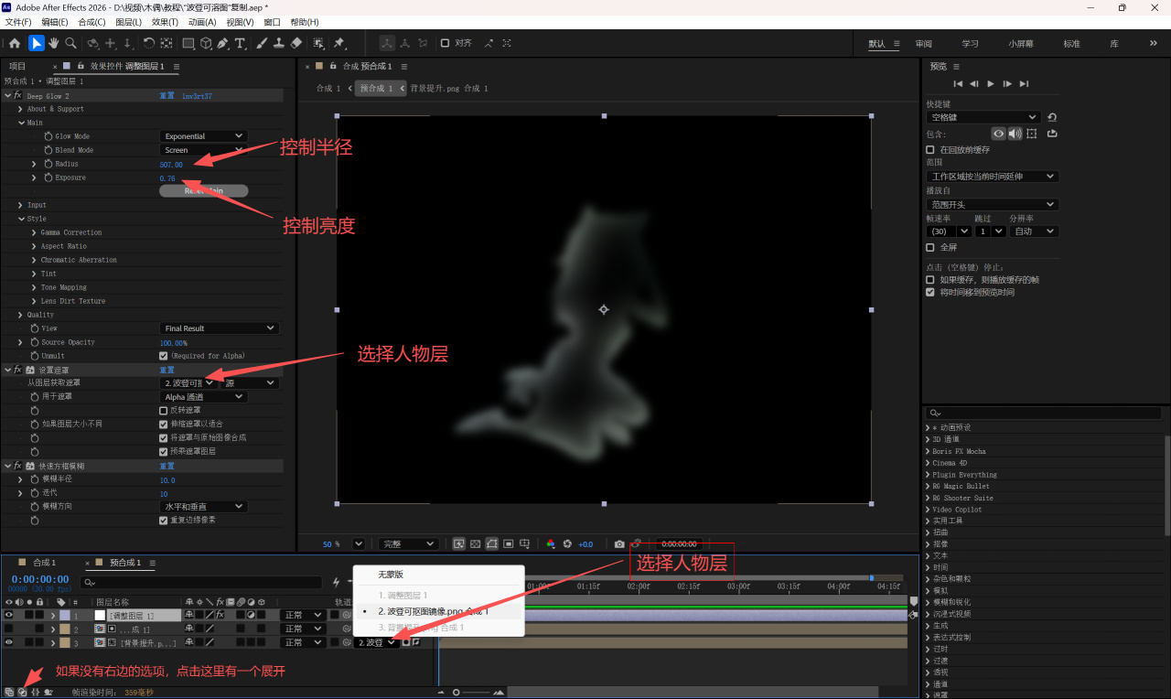Expand the Radius property
The image size is (1171, 699).
[34, 164]
